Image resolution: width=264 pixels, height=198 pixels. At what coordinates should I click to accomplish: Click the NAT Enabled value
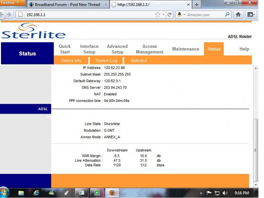[x=110, y=94]
